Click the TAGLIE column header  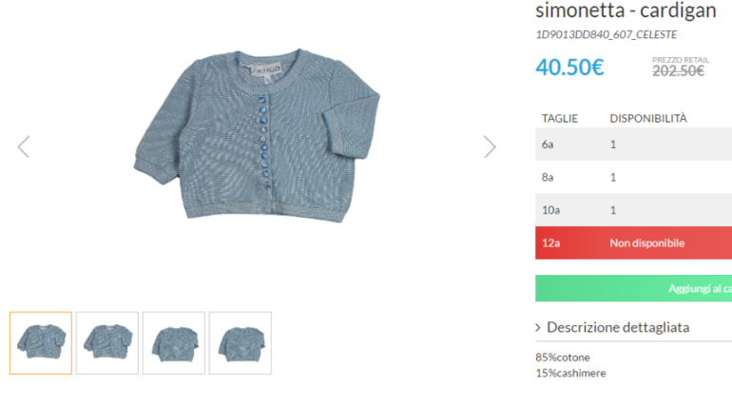click(x=560, y=119)
